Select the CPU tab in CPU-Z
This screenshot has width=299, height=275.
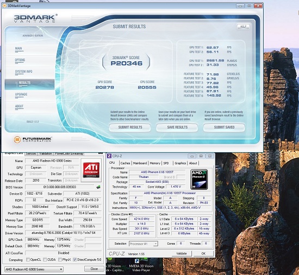click(x=112, y=163)
